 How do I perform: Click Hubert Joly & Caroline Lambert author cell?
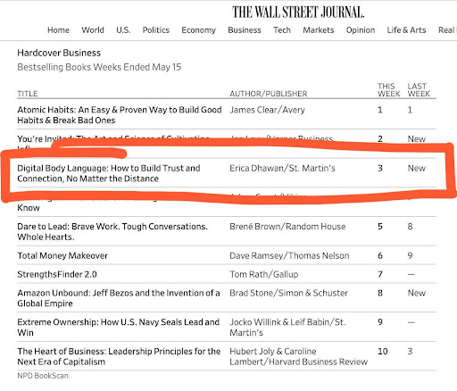click(298, 357)
